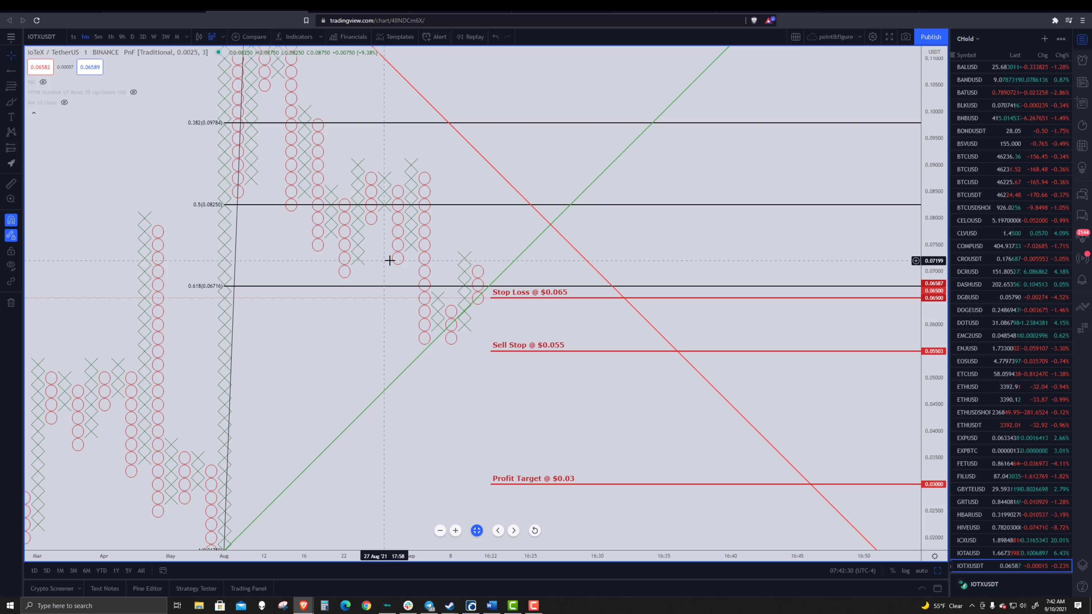This screenshot has height=614, width=1092.
Task: Click the Windows Start button
Action: (10, 605)
